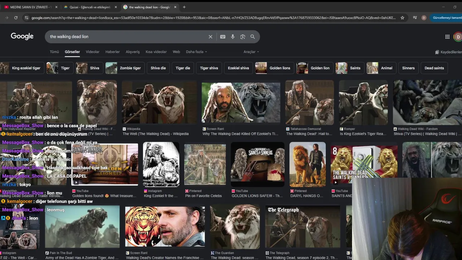This screenshot has height=260, width=462.
Task: Open Chrome profile icon in toolbar
Action: [x=424, y=17]
